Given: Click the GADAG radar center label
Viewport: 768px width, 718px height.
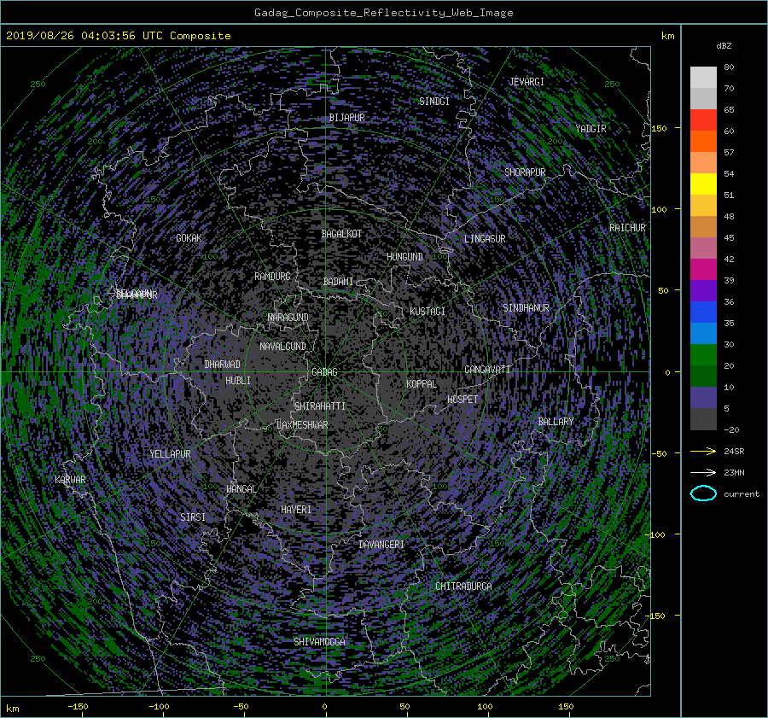Looking at the screenshot, I should coord(324,372).
